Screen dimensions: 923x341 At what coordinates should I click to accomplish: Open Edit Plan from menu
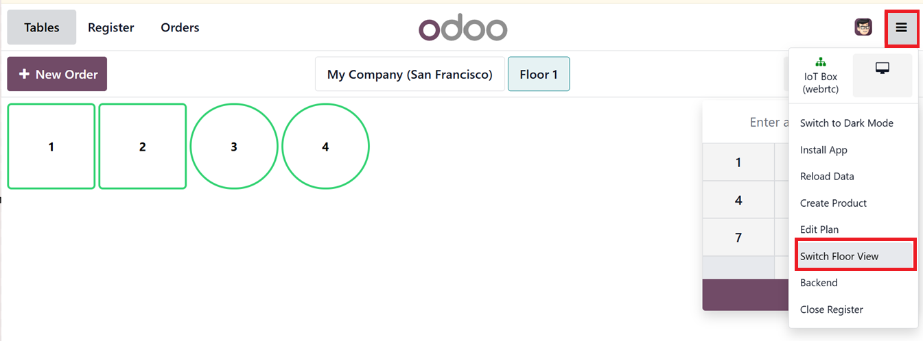(x=819, y=229)
